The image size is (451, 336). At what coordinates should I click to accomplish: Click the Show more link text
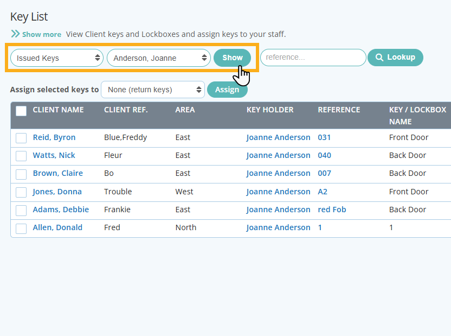42,34
